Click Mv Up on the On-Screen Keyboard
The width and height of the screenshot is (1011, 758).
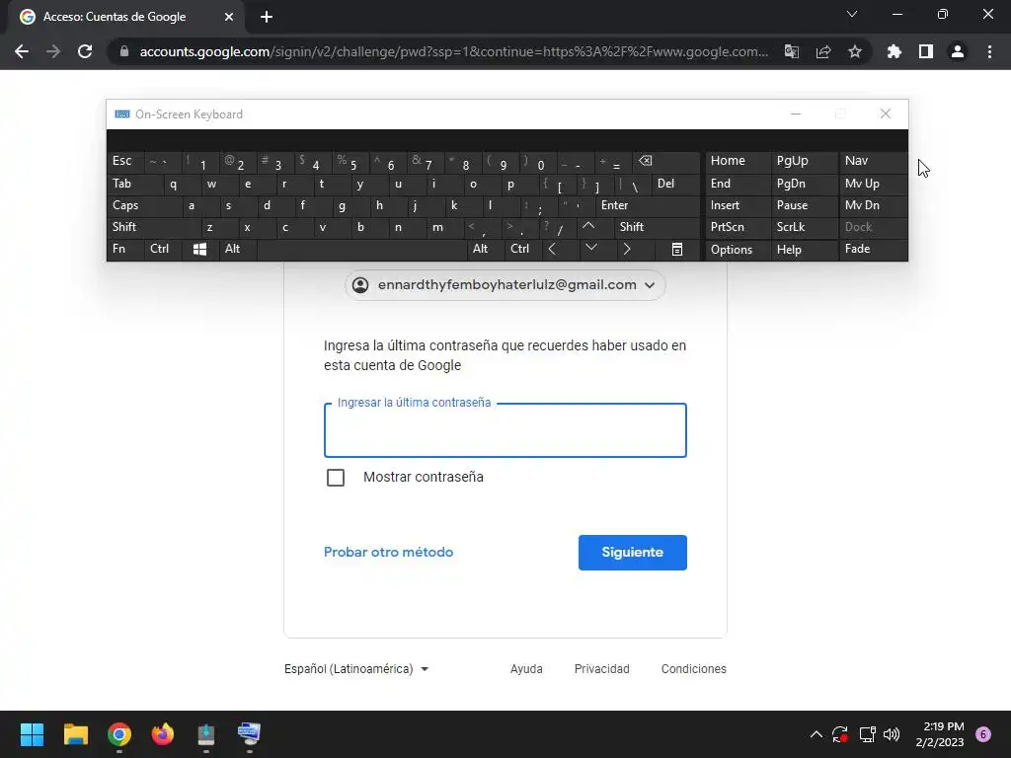873,184
